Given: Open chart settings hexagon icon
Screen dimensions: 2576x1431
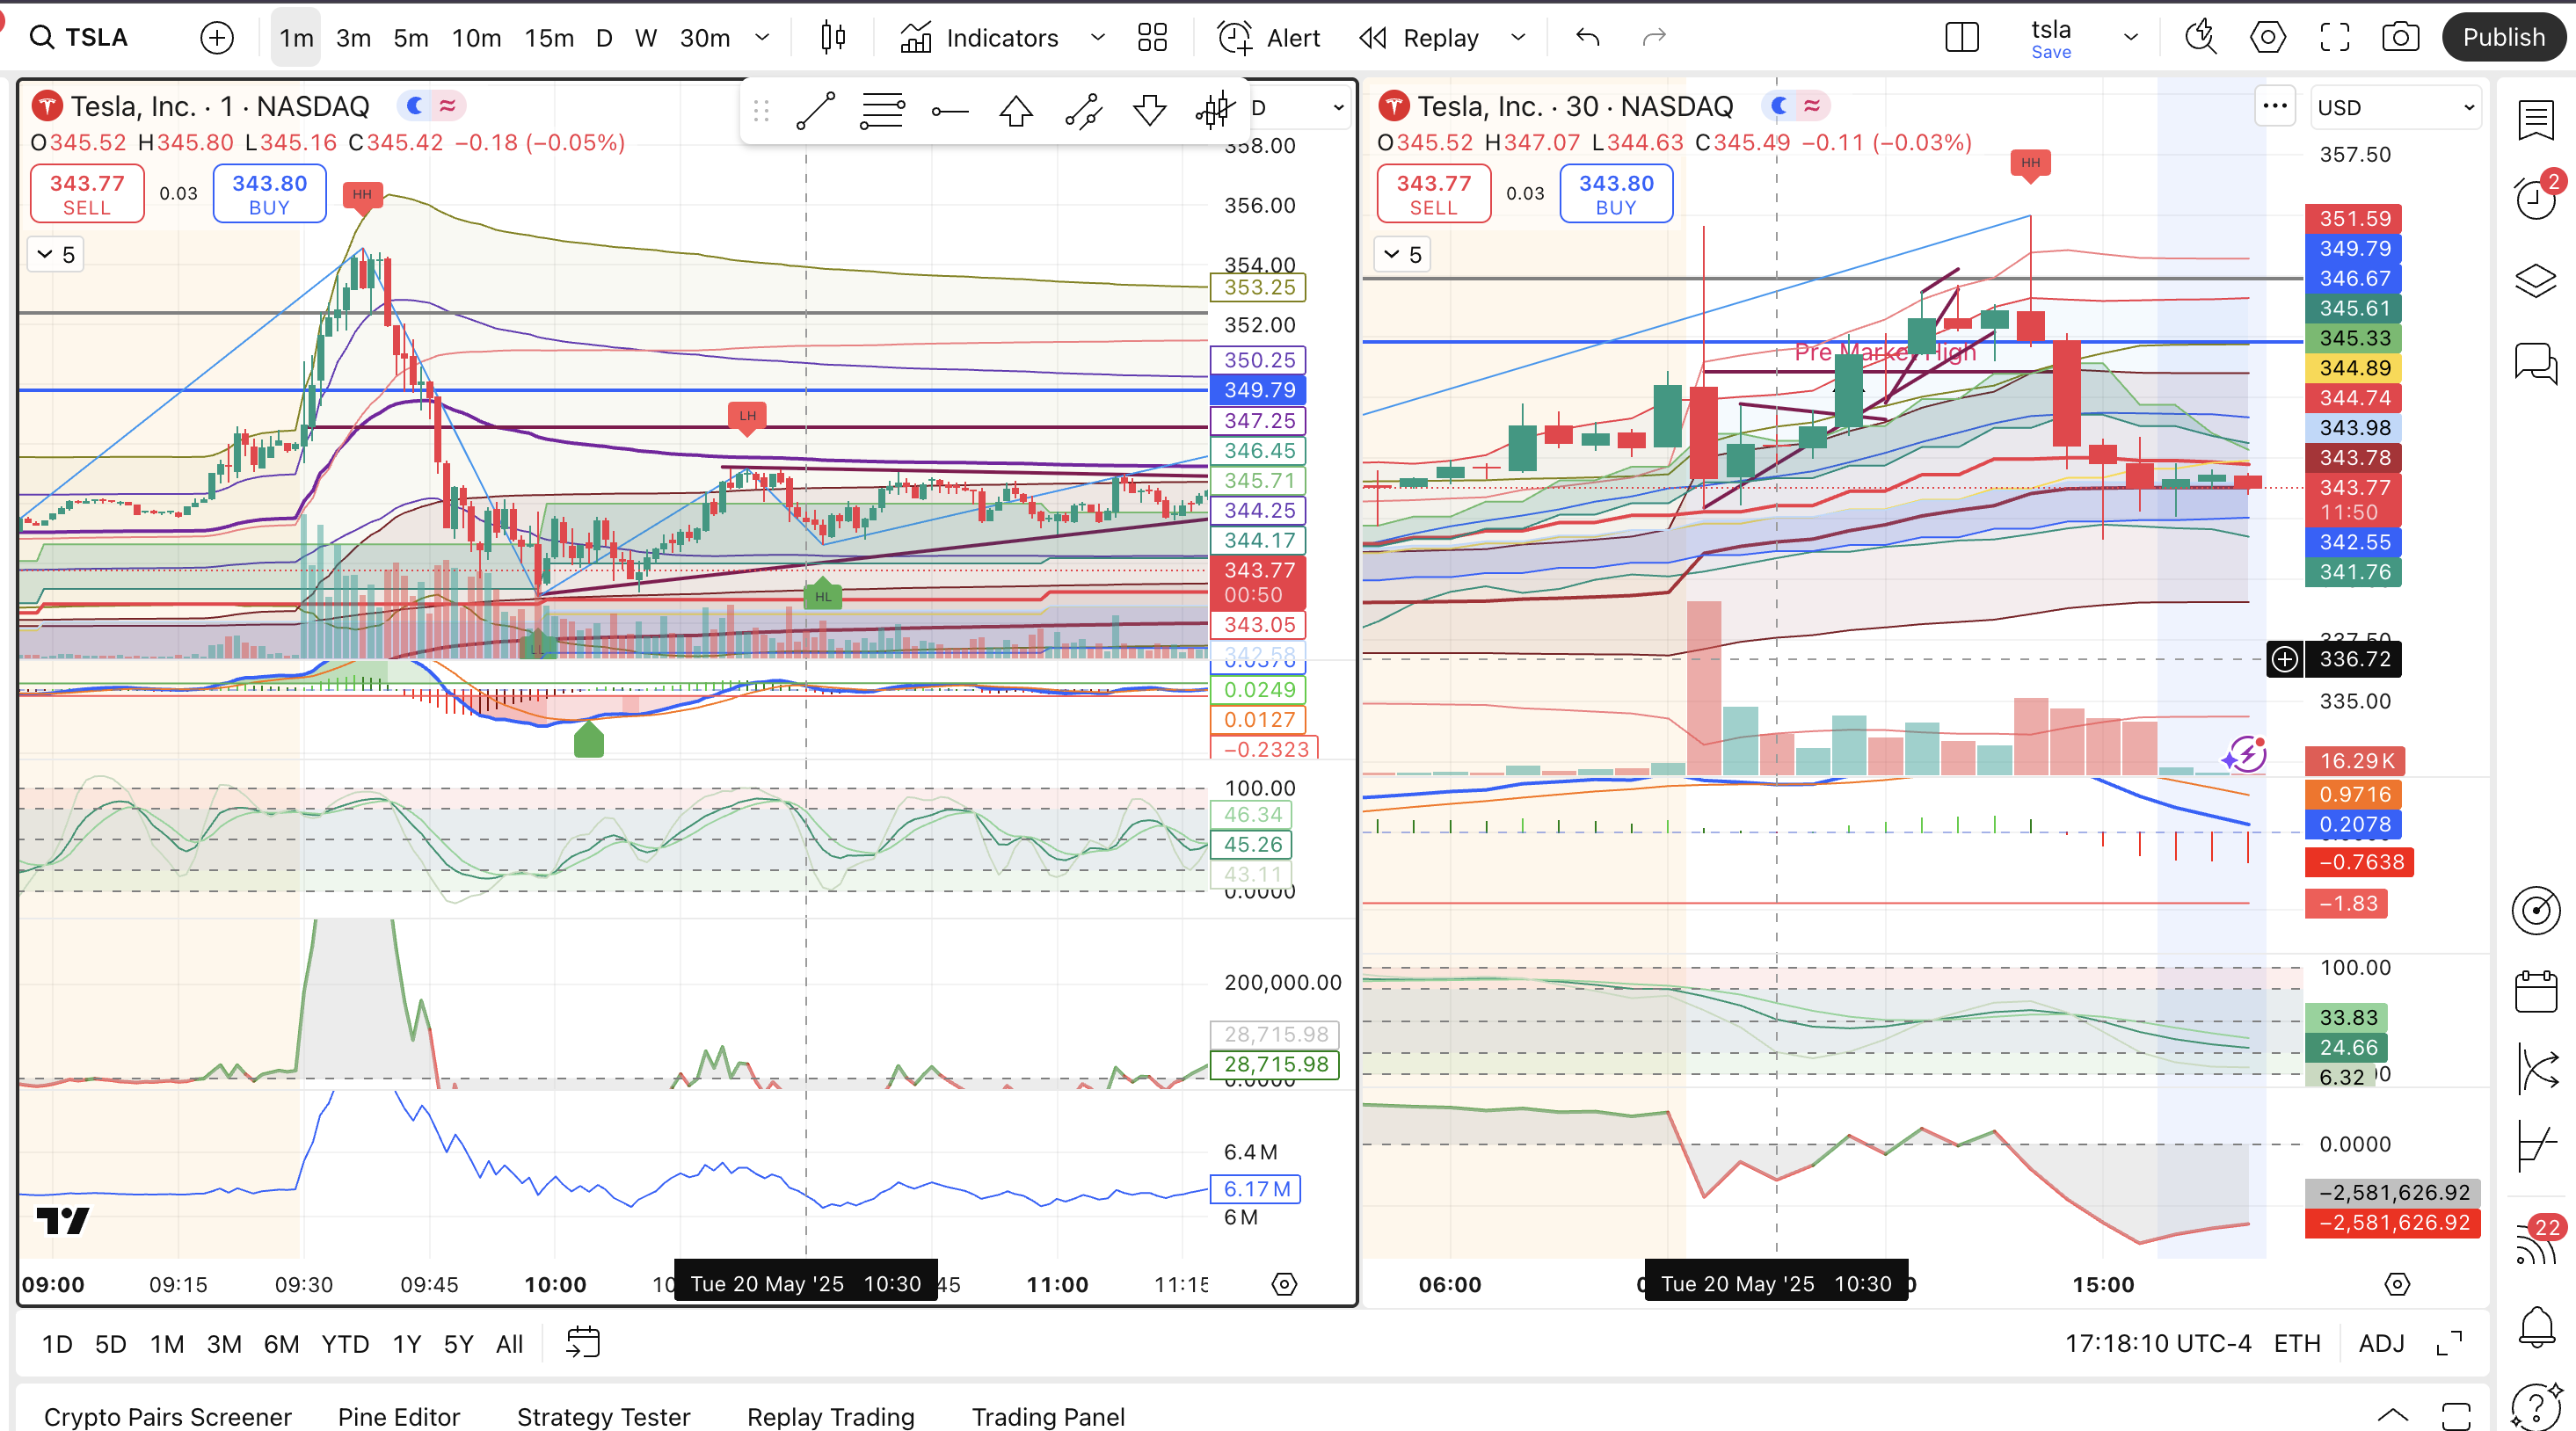Looking at the screenshot, I should (2268, 38).
